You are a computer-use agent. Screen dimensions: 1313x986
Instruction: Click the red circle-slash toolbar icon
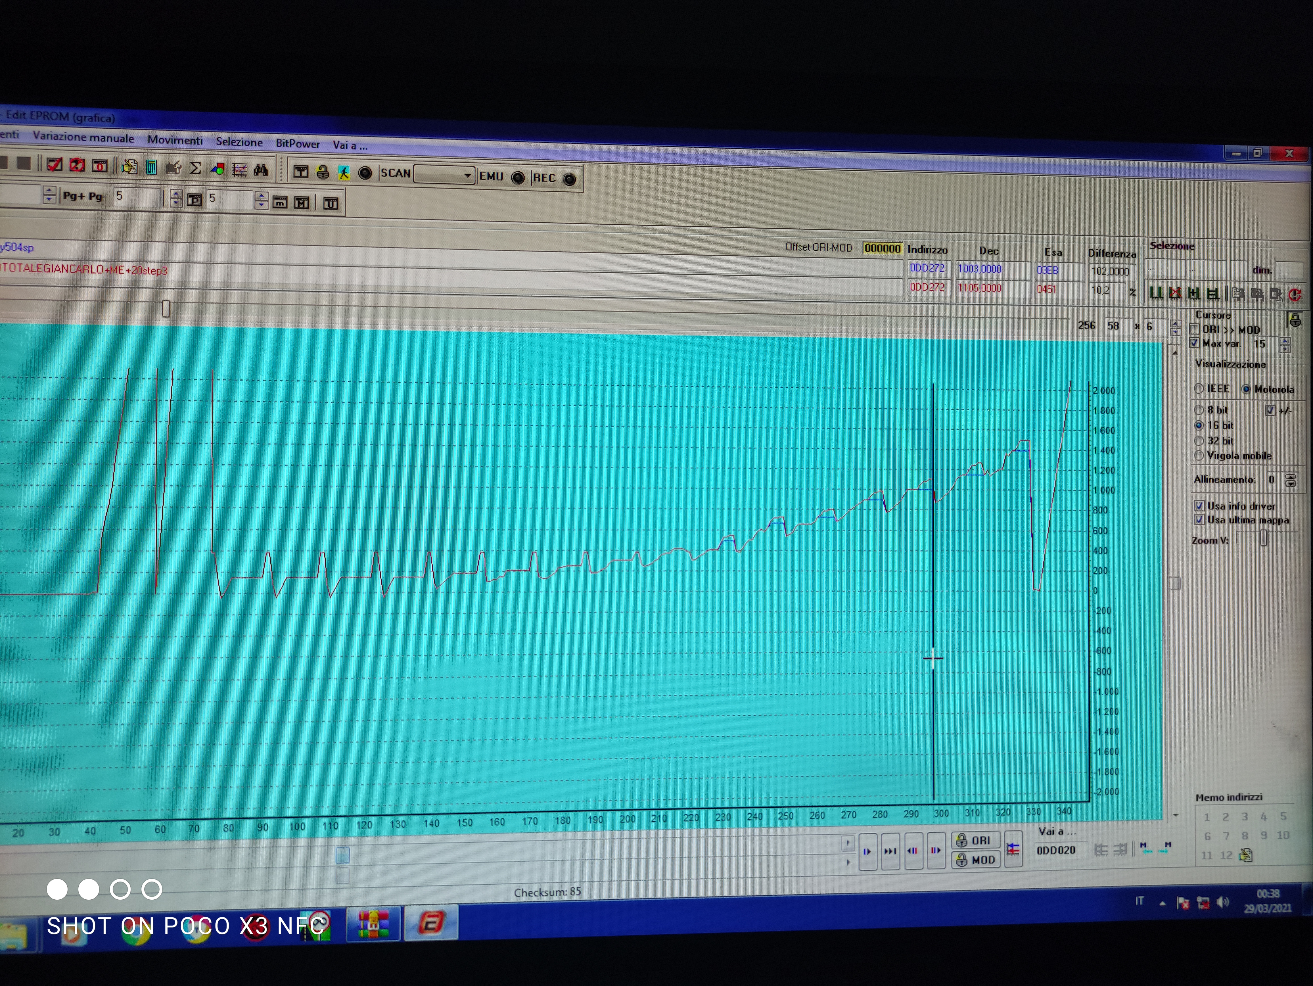77,166
